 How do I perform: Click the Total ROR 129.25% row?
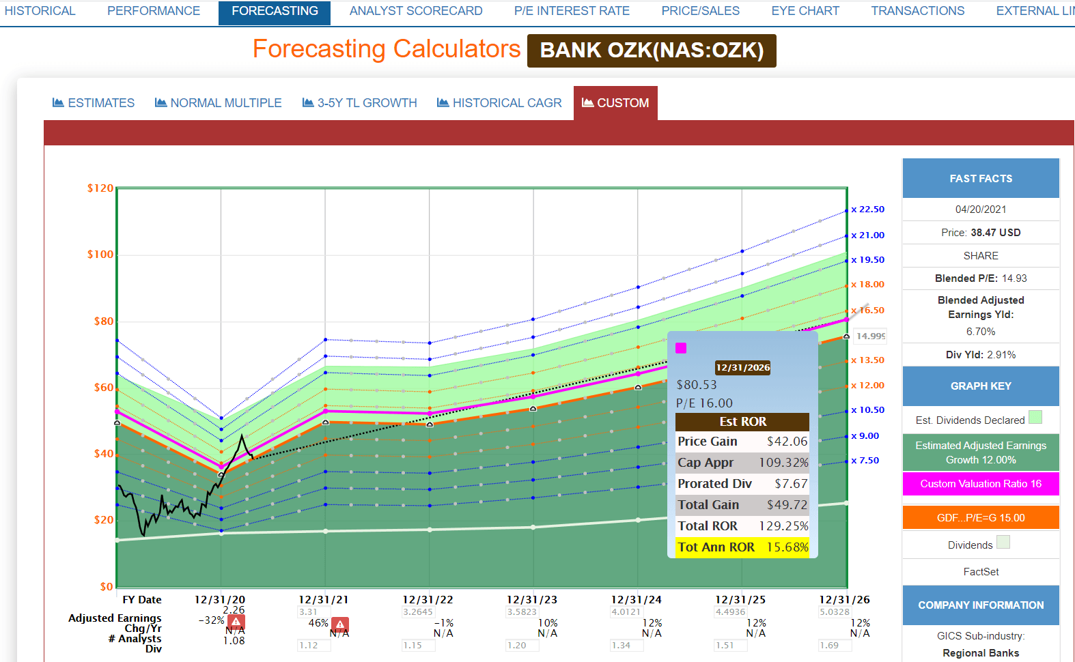coord(742,526)
